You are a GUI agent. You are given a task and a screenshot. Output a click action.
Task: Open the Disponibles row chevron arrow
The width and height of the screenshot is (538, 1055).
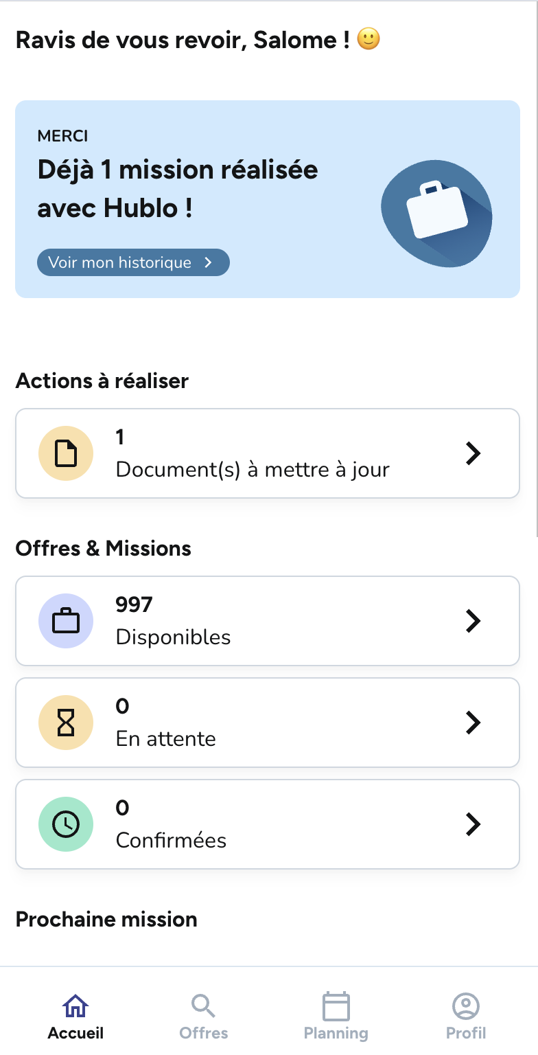tap(473, 621)
